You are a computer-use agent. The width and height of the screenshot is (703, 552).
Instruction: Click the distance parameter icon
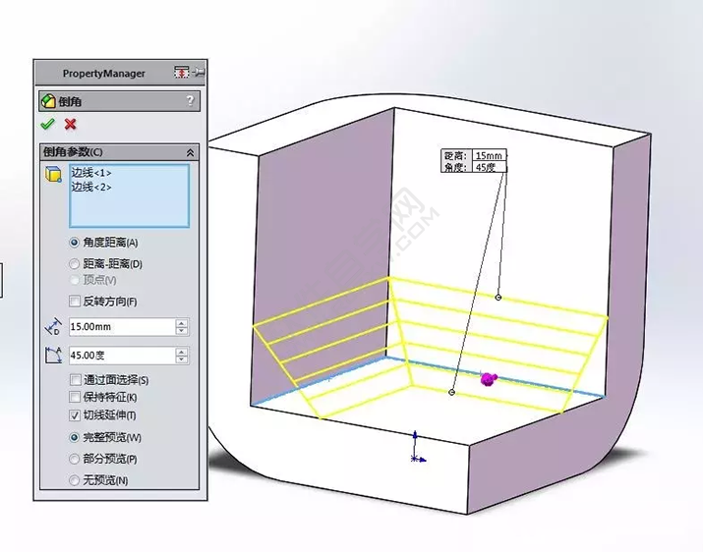[x=53, y=327]
